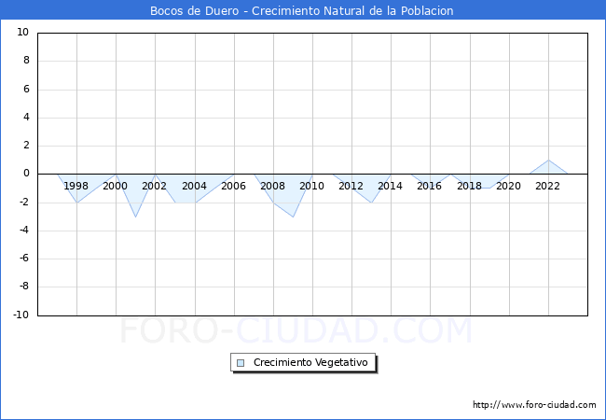606x420 pixels.
Task: Click the 2000 x-axis label
Action: tap(115, 186)
